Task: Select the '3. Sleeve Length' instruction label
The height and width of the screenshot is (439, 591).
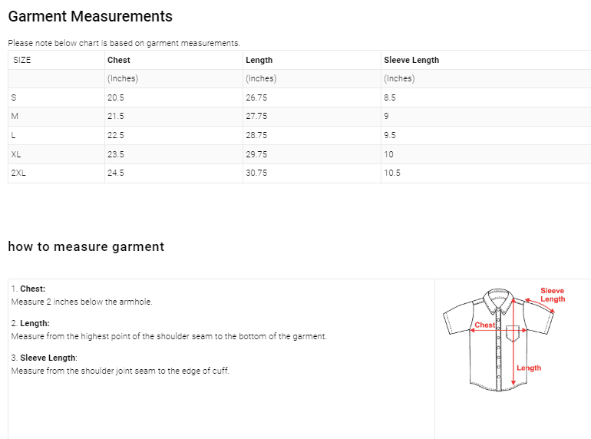Action: (x=45, y=358)
